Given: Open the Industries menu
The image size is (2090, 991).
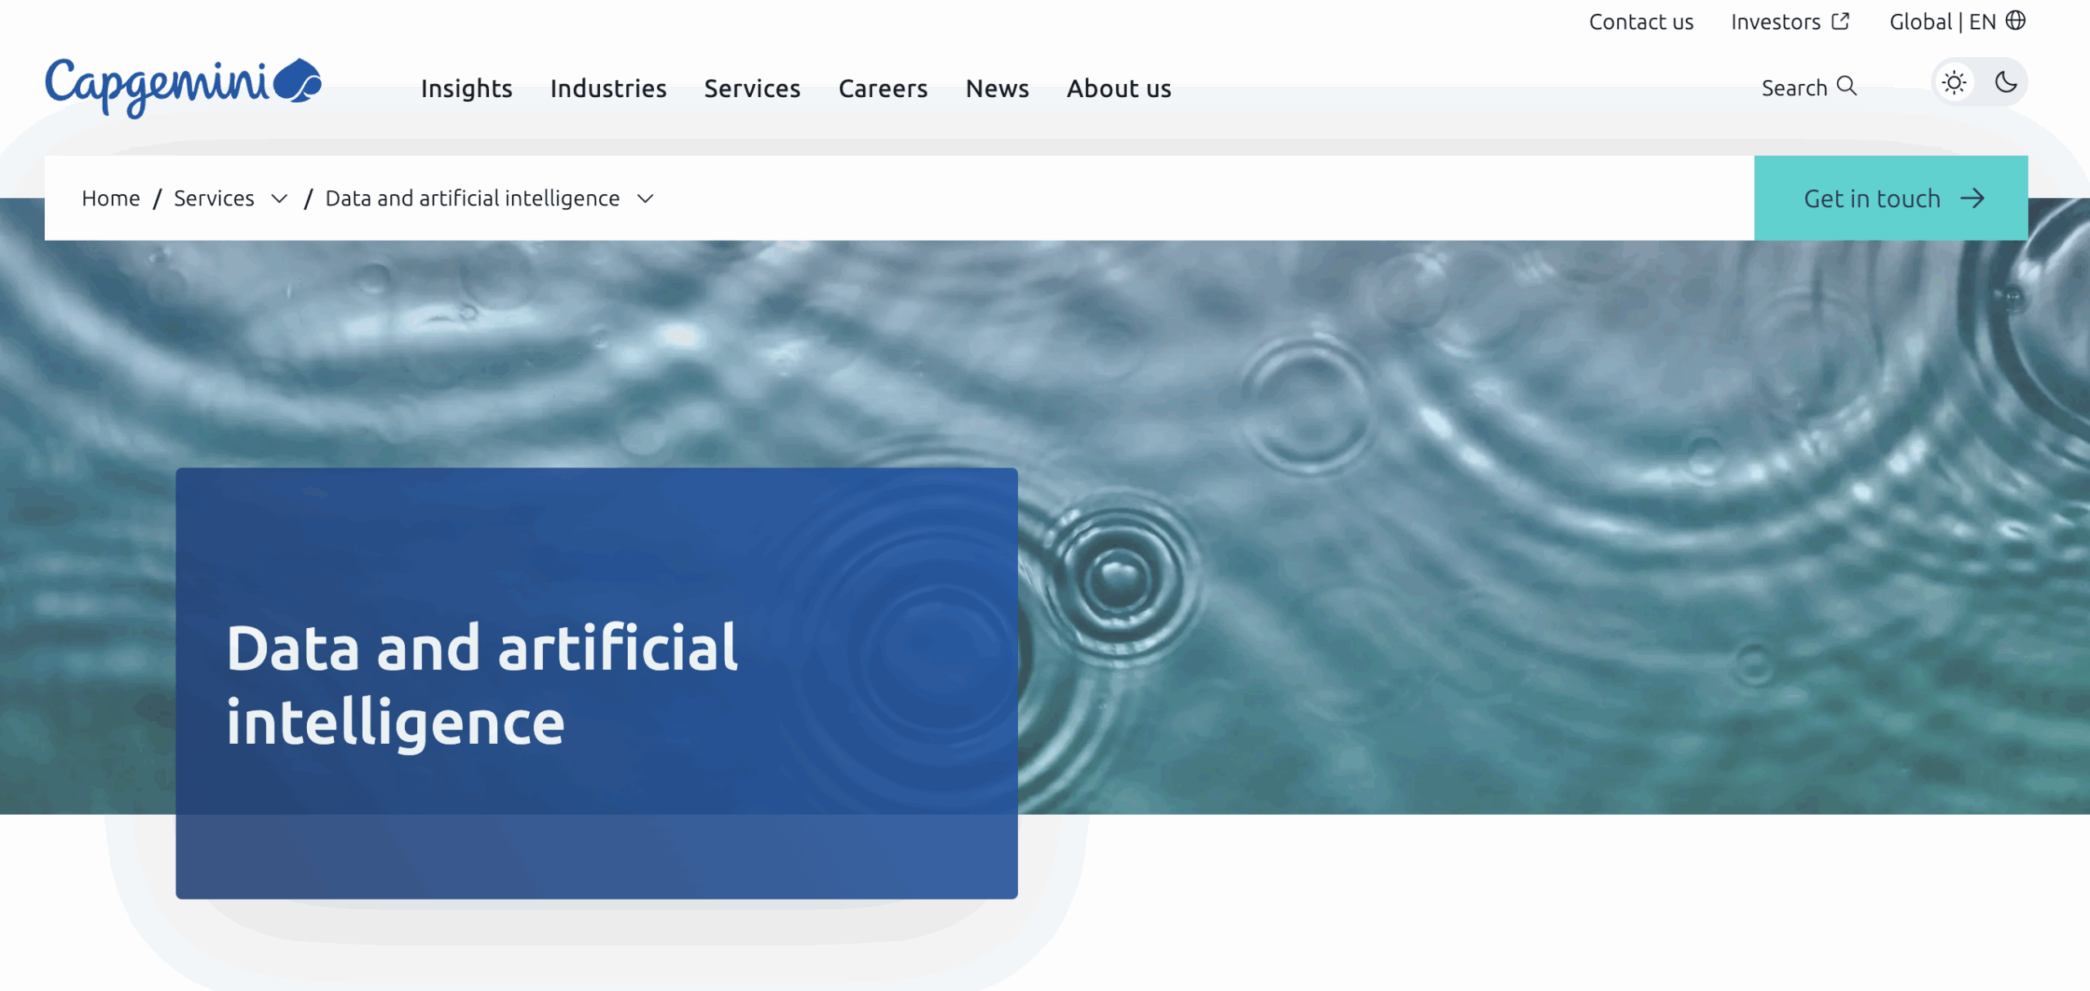Looking at the screenshot, I should [x=608, y=88].
